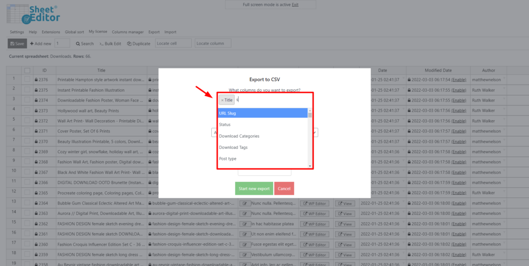The width and height of the screenshot is (529, 266).
Task: Select Download Tags option
Action: 262,147
